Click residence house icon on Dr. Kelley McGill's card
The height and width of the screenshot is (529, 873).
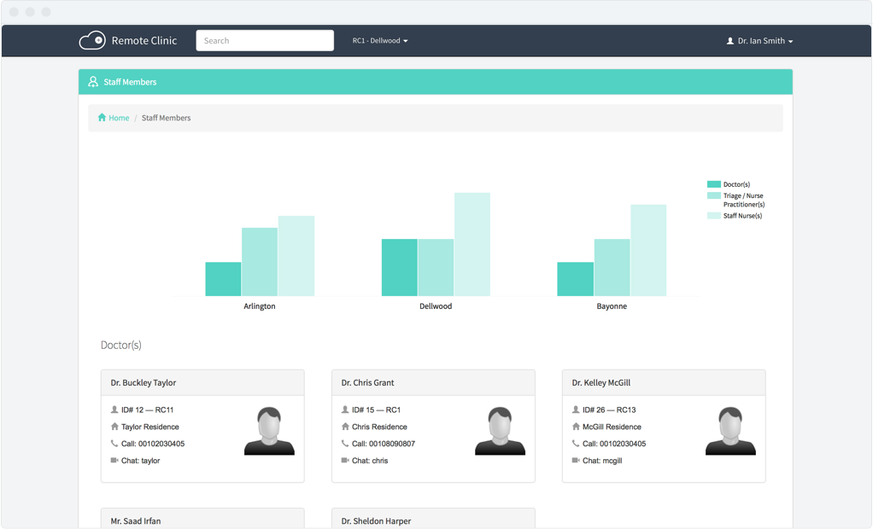[x=576, y=427]
